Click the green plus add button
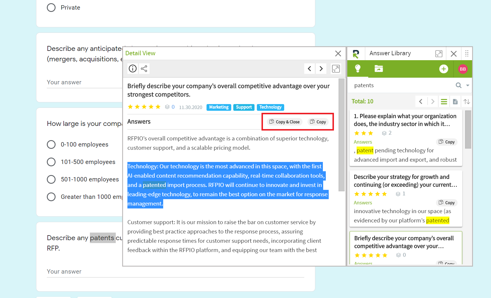This screenshot has height=298, width=491. tap(444, 69)
